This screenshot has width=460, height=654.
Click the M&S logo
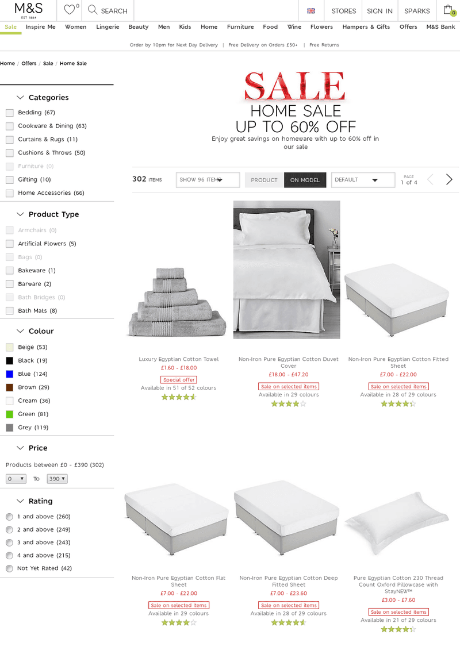click(x=29, y=10)
